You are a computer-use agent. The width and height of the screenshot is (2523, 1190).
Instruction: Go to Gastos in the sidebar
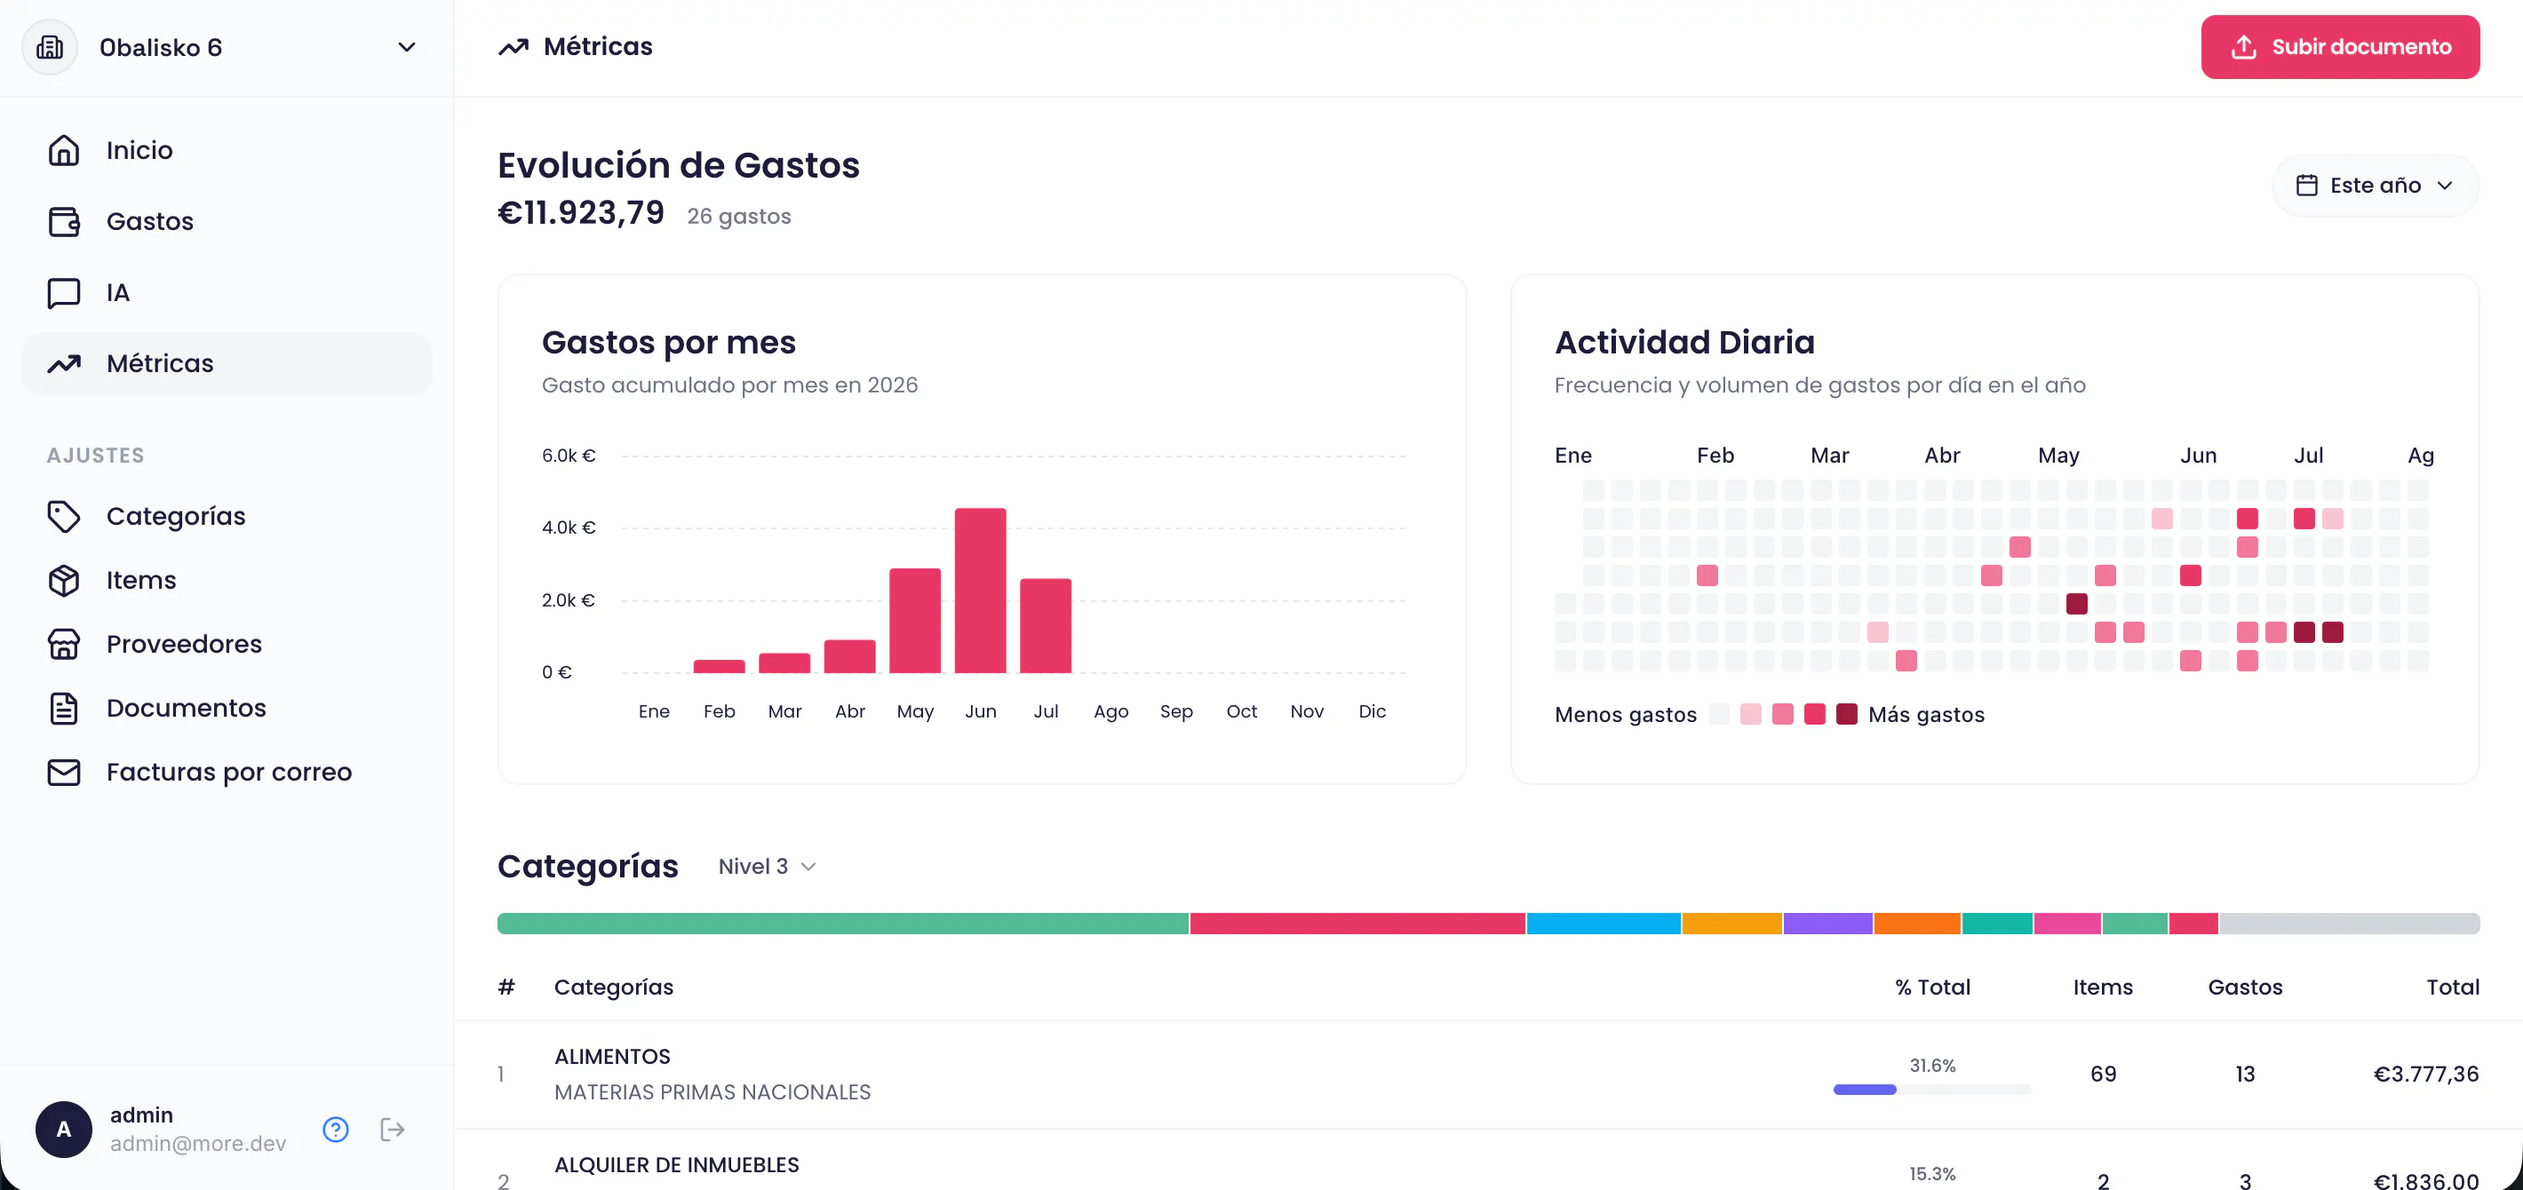point(227,221)
